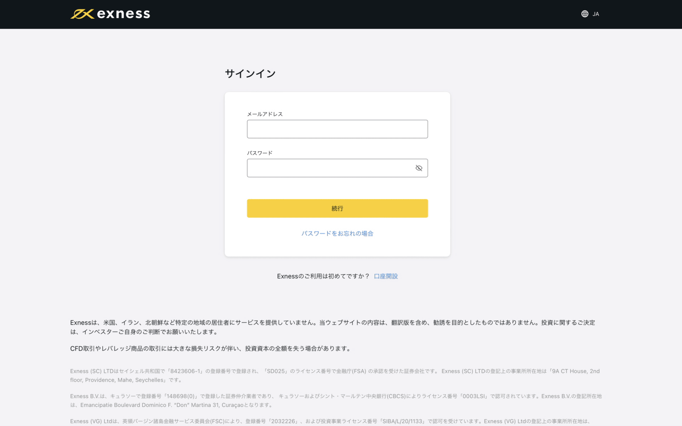Click the Exness B.V. disclosure paragraph
The width and height of the screenshot is (682, 426).
[x=336, y=400]
